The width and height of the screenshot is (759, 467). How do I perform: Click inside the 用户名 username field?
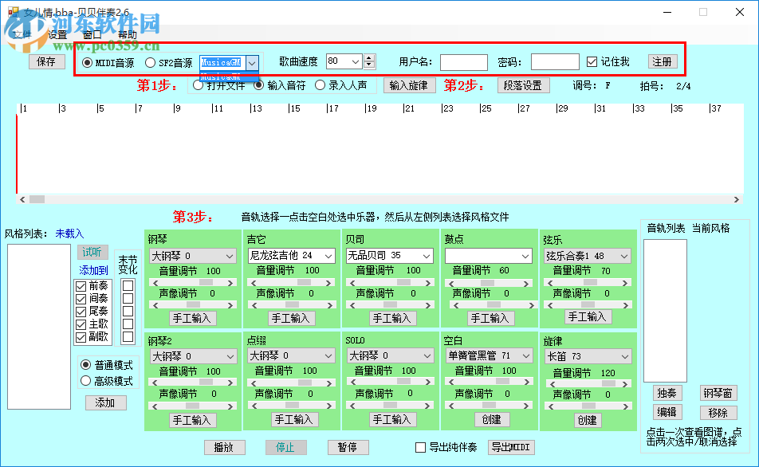[463, 61]
